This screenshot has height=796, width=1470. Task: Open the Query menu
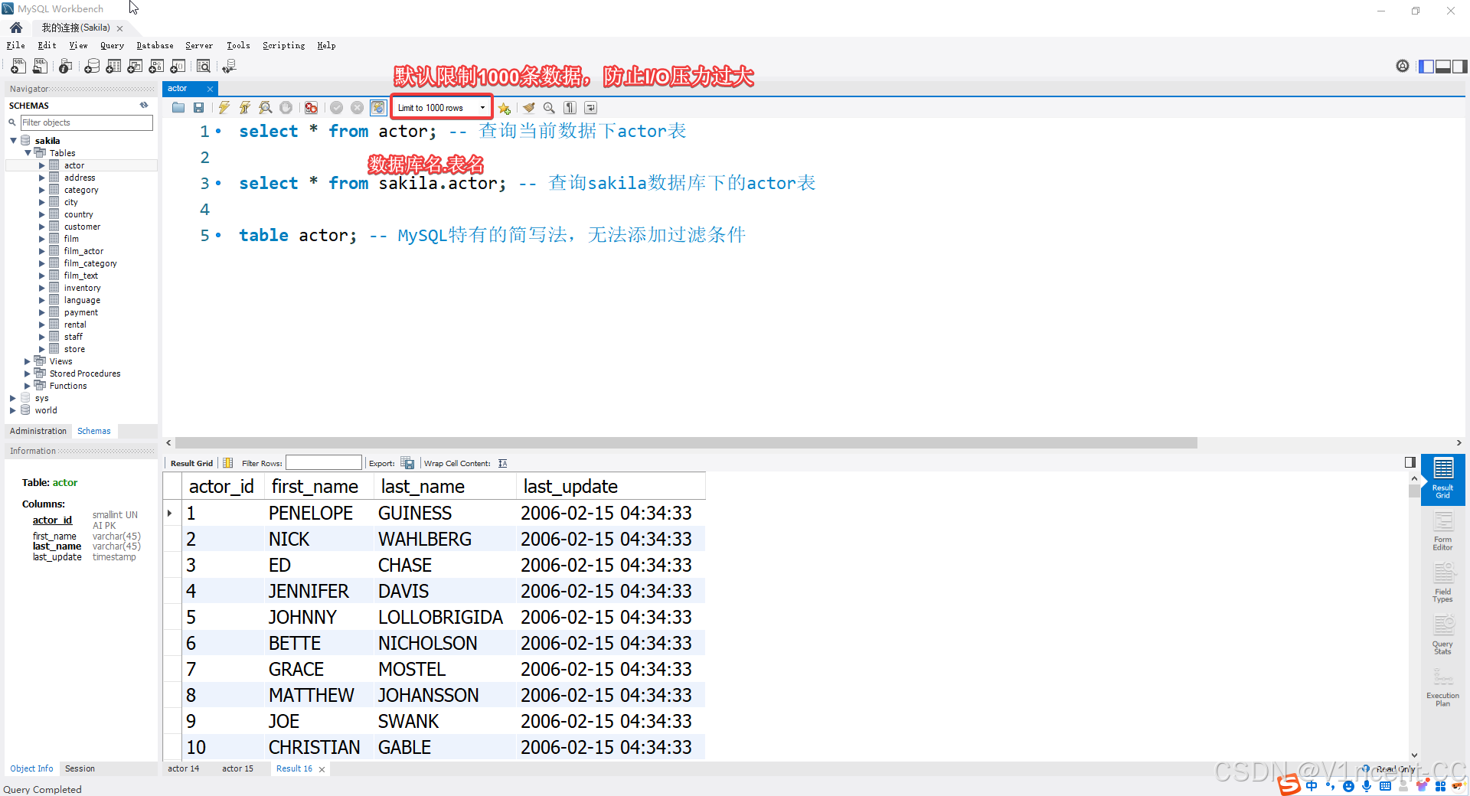(x=112, y=46)
